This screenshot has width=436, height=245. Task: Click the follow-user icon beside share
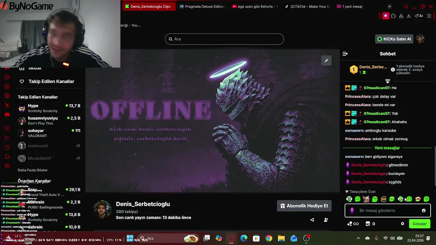point(326,220)
